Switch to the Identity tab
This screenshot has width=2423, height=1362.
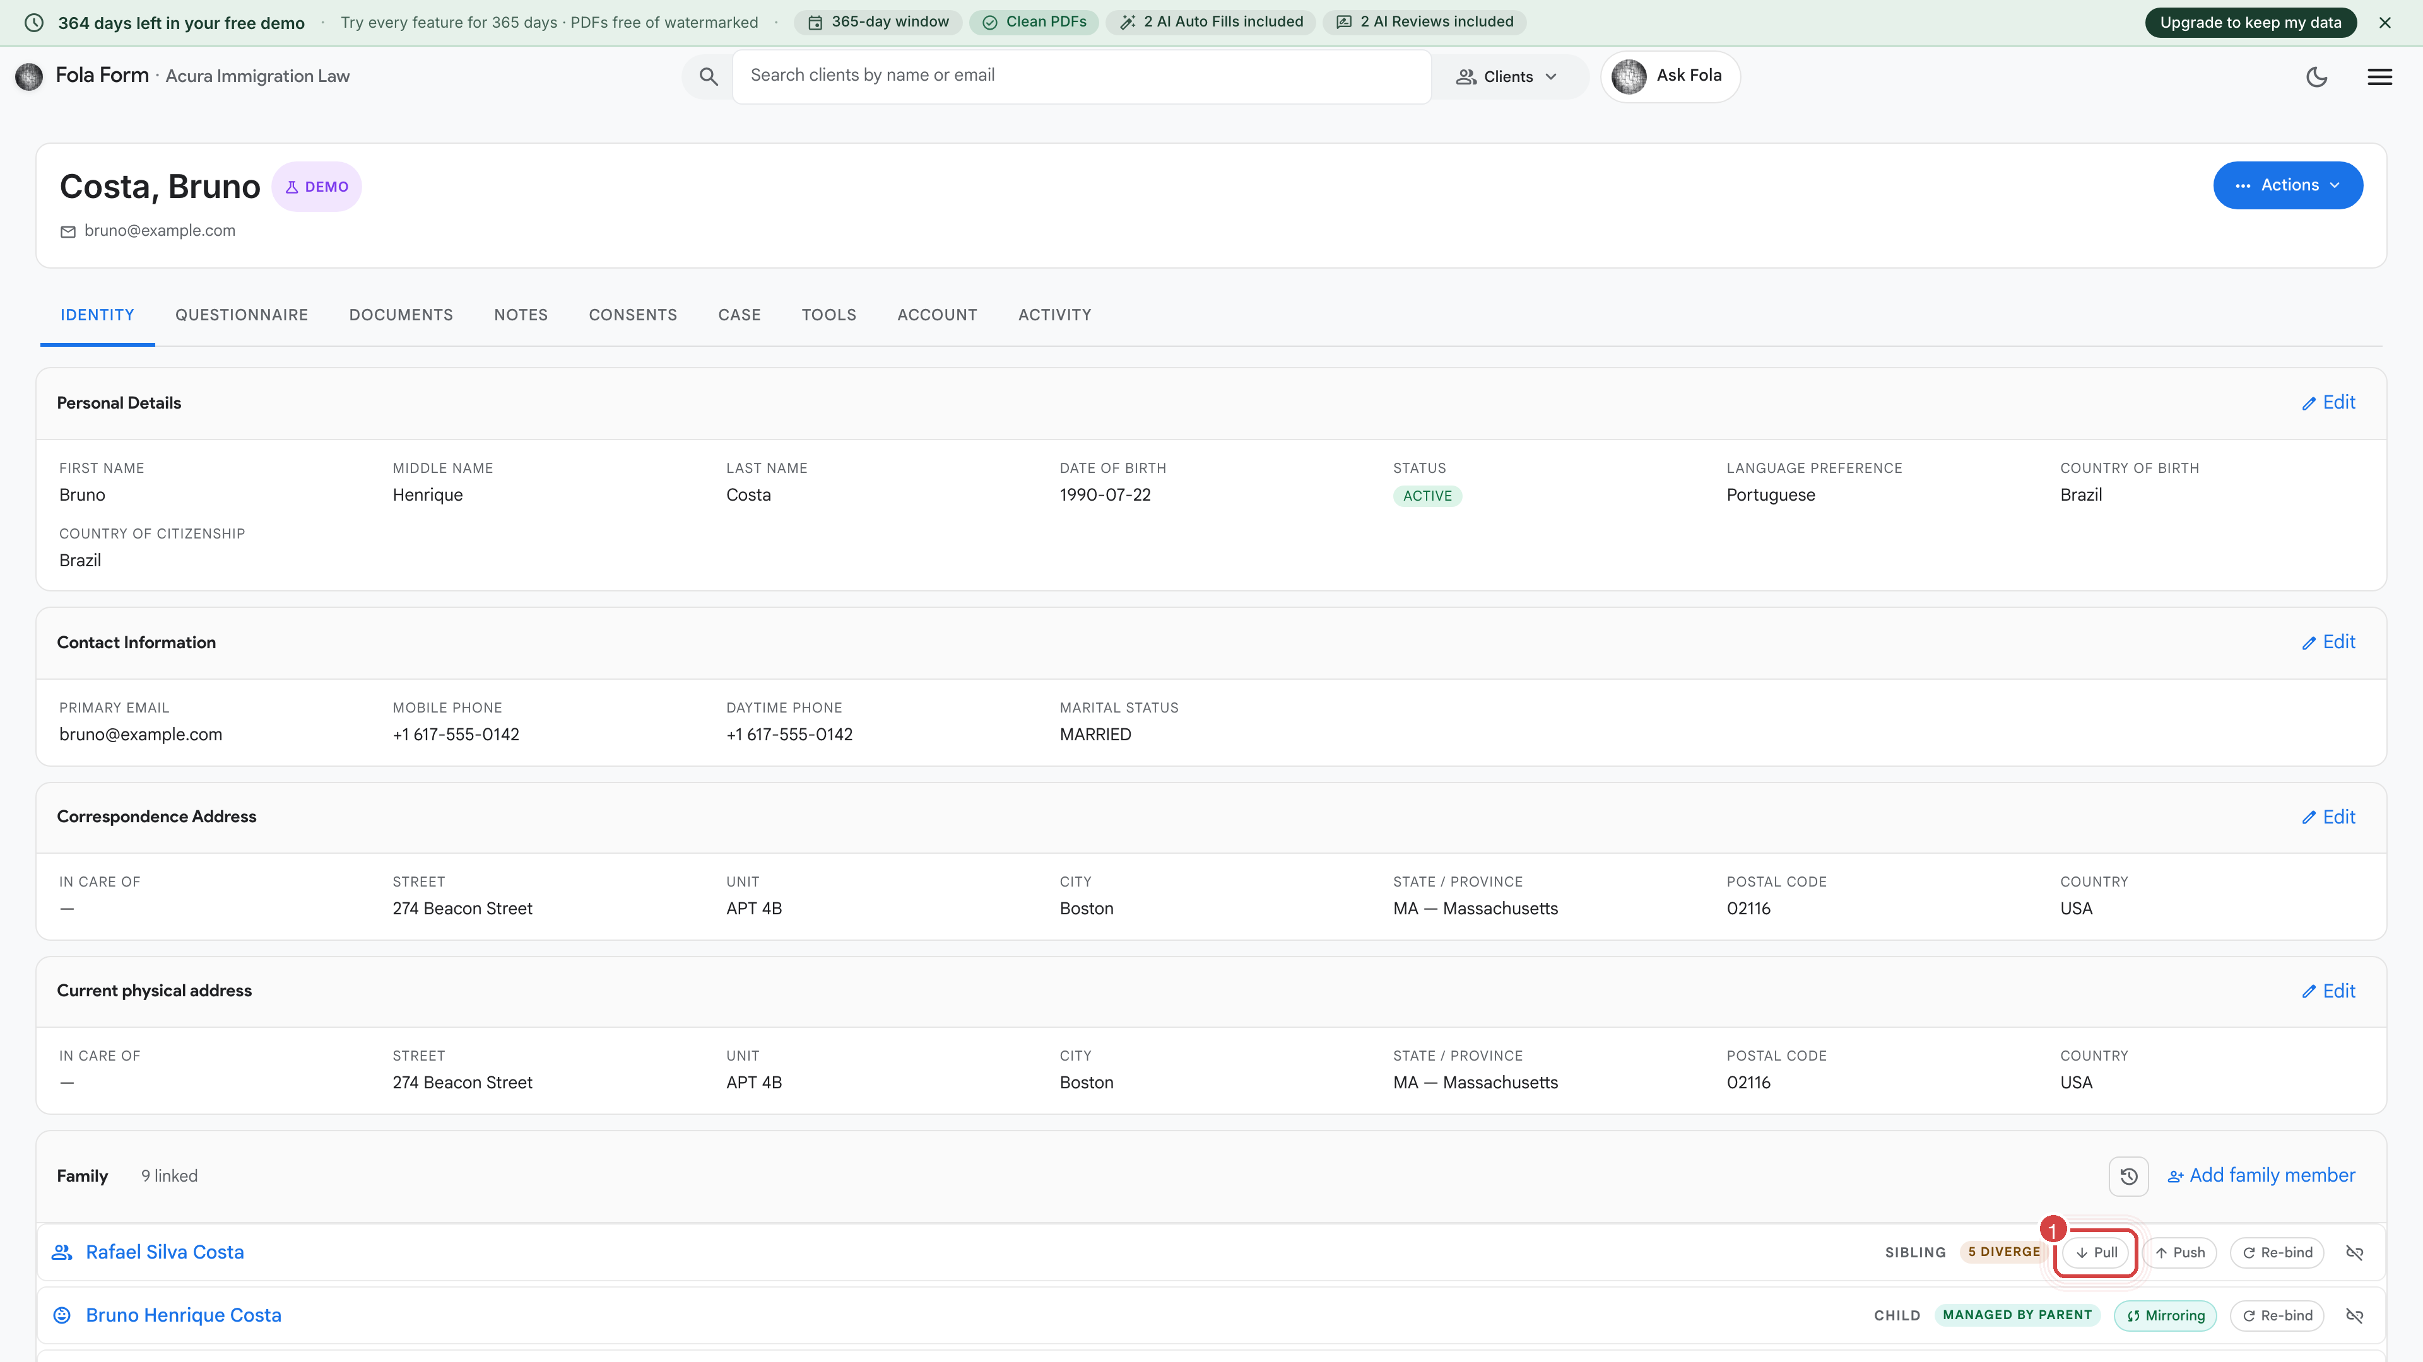(97, 315)
